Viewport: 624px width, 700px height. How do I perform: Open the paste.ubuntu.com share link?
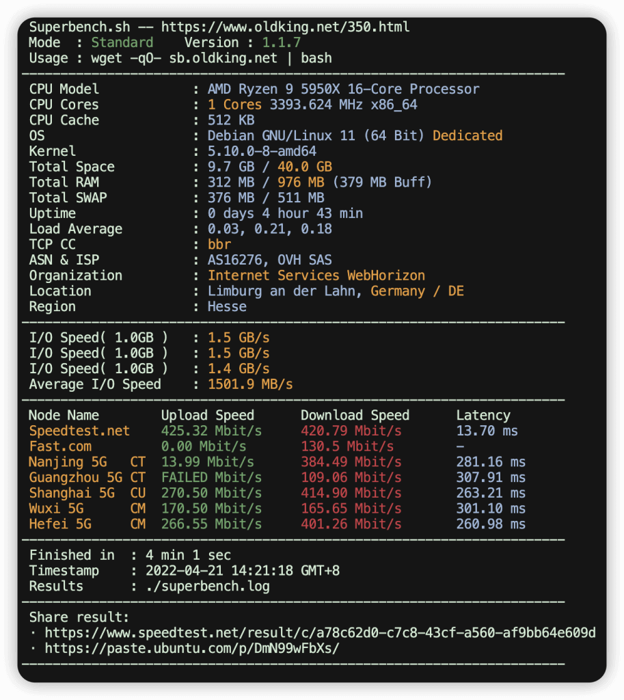[x=191, y=648]
